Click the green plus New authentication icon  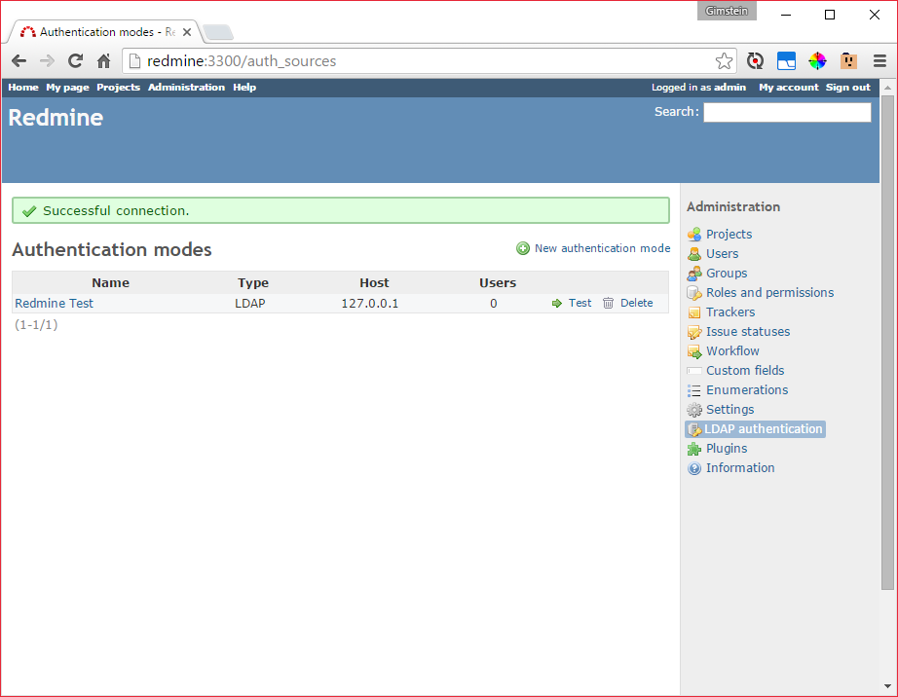(x=523, y=249)
